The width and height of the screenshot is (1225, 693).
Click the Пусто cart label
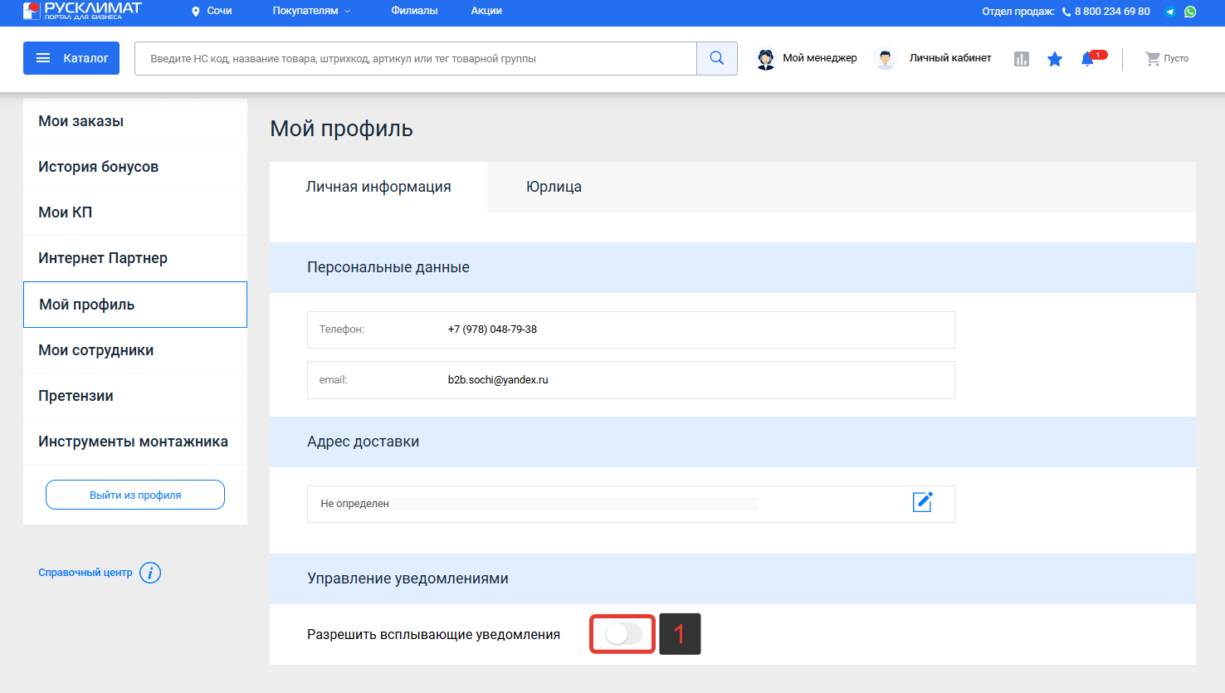(1176, 59)
